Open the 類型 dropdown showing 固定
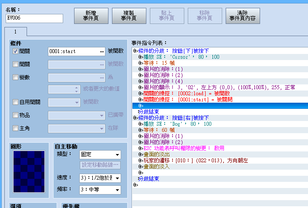308x208 pixels. pos(100,154)
